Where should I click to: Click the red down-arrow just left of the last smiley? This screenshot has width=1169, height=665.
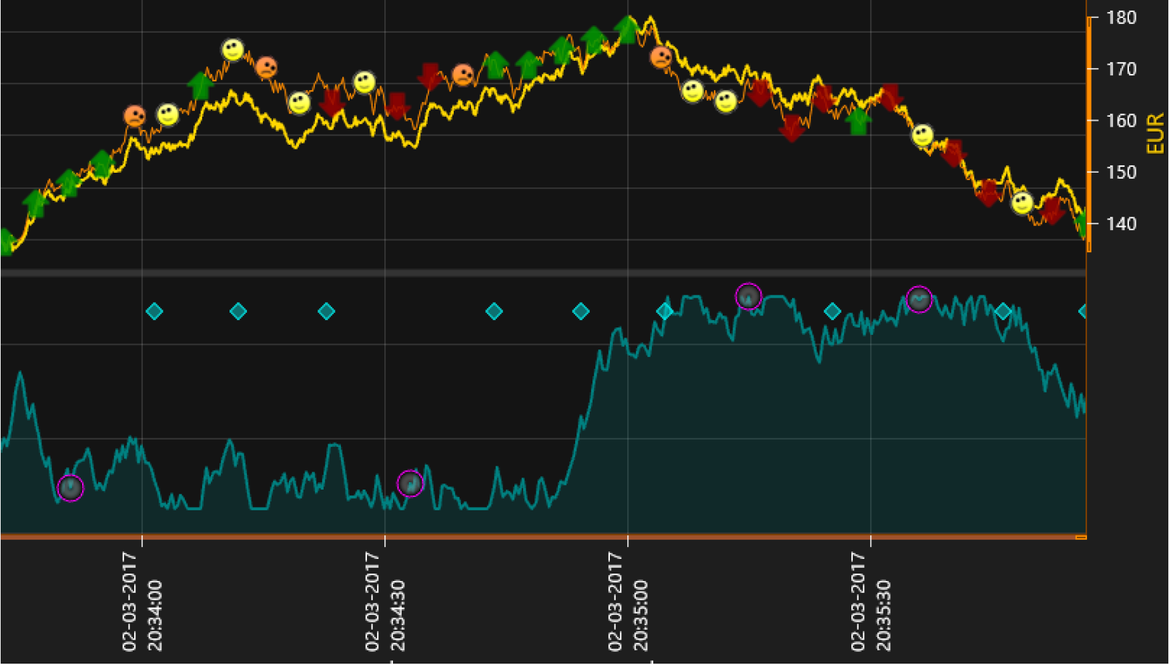988,193
